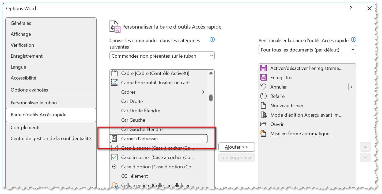Click the Carnet d'adresses contact icon
Viewport: 382px width, 194px height.
pyautogui.click(x=114, y=138)
